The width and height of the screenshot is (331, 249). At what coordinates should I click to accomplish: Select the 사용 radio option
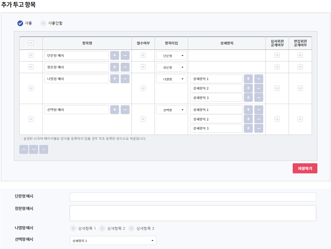[20, 23]
